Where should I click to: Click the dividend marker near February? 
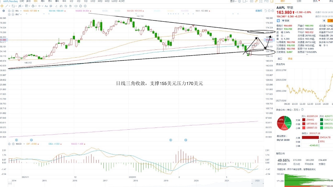pos(186,140)
